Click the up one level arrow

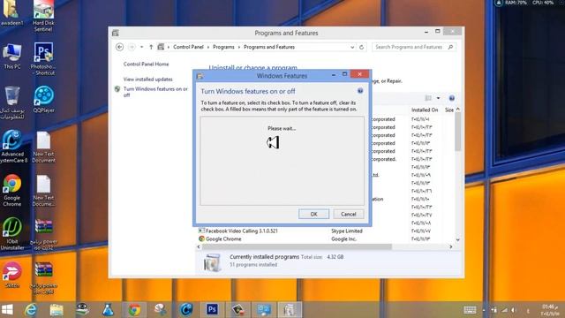tap(151, 47)
